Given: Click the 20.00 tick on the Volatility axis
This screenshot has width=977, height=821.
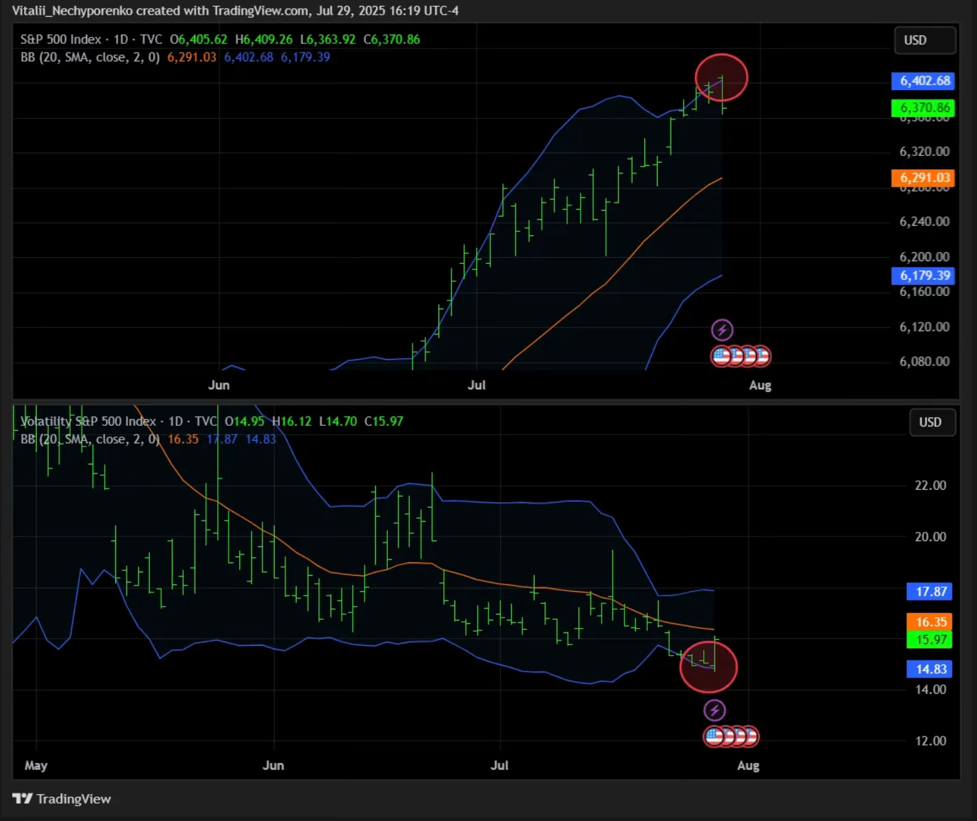Looking at the screenshot, I should coord(930,537).
